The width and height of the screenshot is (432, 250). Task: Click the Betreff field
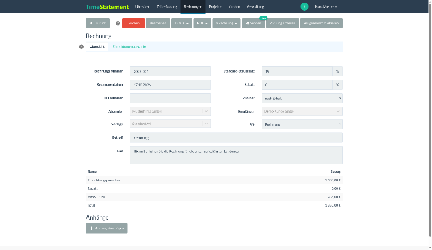[236, 138]
